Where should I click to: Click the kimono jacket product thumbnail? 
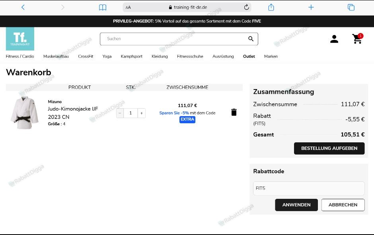coord(24,113)
